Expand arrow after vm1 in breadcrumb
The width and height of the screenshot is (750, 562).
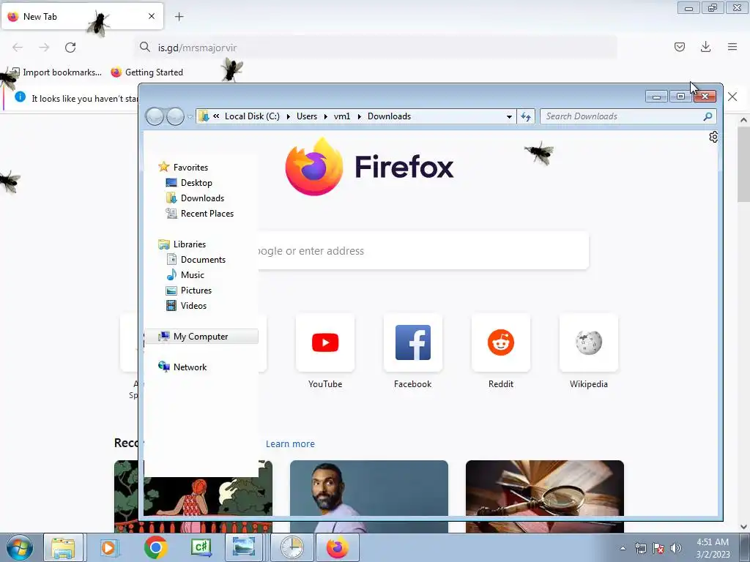pos(359,116)
